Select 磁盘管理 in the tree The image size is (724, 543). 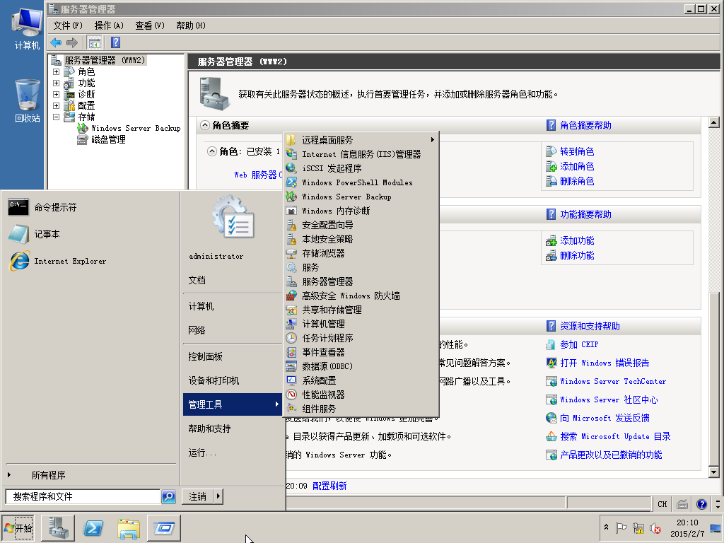click(x=108, y=139)
